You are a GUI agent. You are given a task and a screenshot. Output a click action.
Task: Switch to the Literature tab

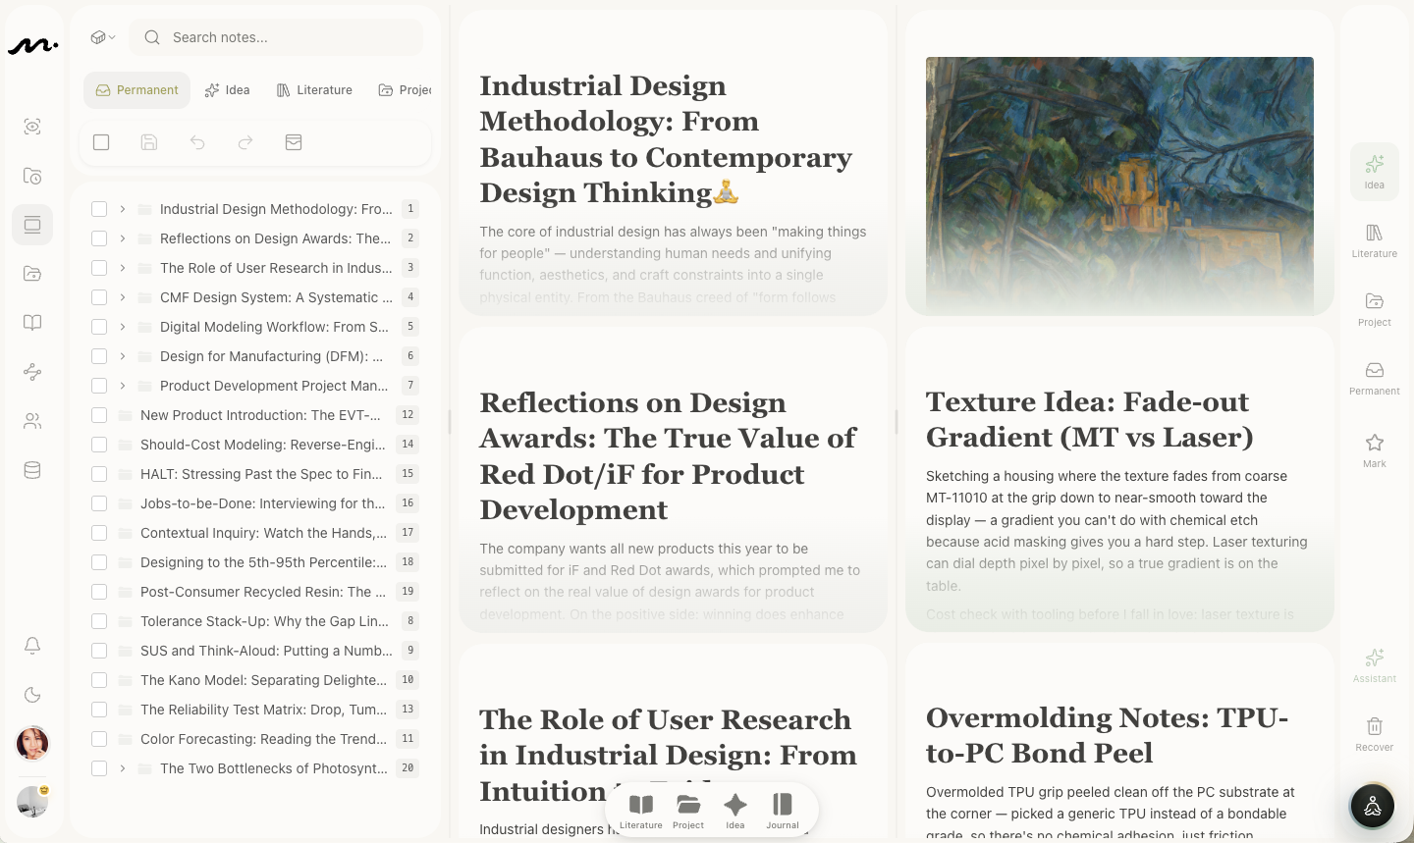tap(314, 90)
